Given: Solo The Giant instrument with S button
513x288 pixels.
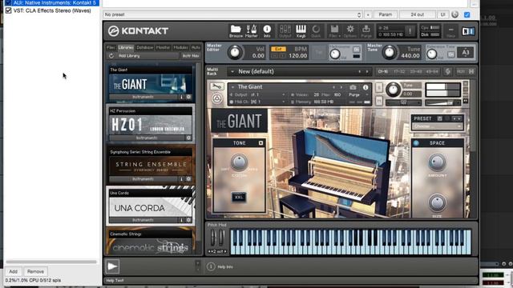Looking at the screenshot, I should [x=379, y=87].
